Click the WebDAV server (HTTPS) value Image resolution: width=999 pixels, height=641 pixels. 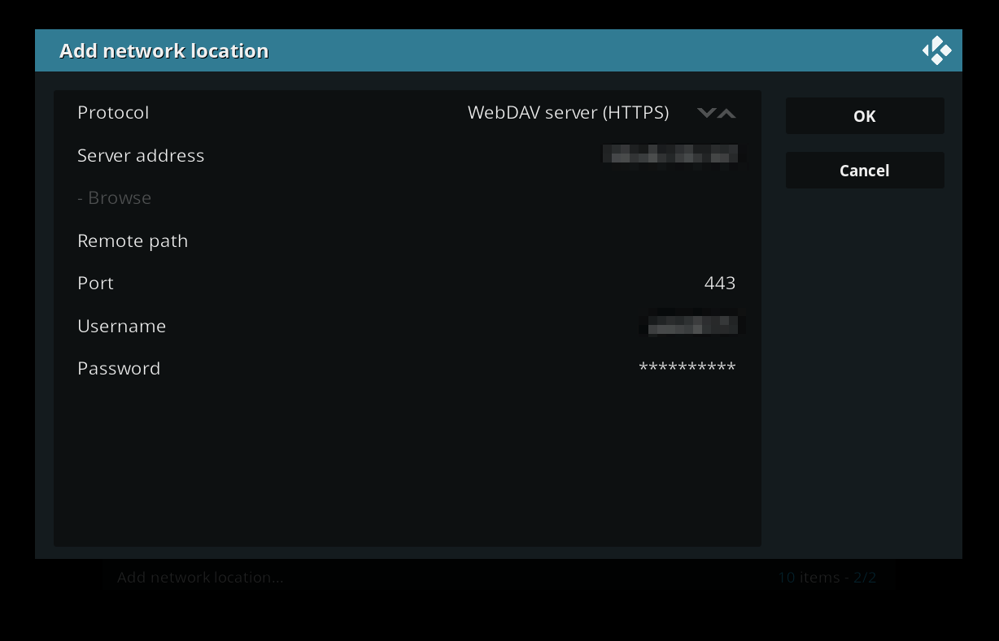(568, 113)
